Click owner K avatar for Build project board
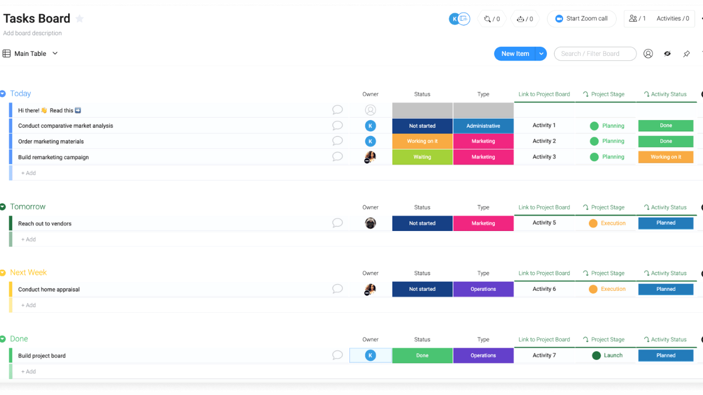Viewport: 703px width, 395px height. pyautogui.click(x=371, y=356)
